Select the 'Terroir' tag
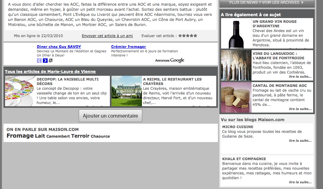Viewport: 323px width, 189px height. coord(80,136)
